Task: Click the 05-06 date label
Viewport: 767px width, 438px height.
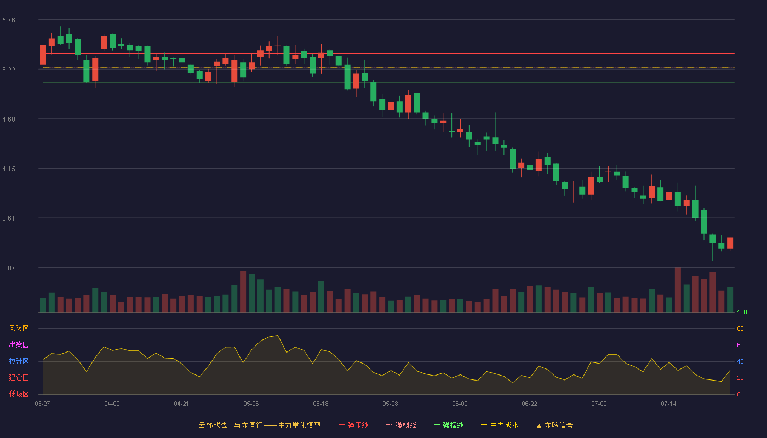Action: 251,404
